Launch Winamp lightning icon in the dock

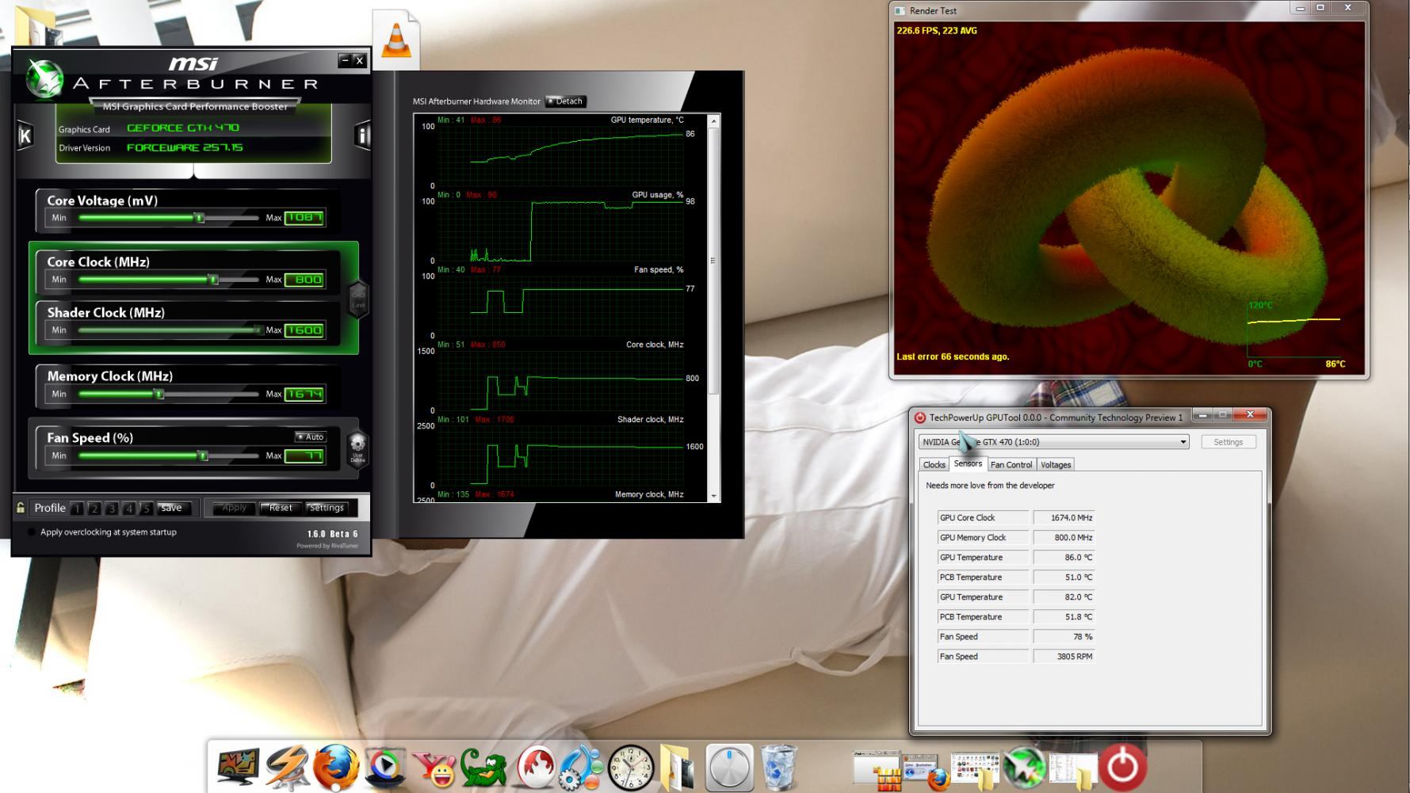coord(287,767)
